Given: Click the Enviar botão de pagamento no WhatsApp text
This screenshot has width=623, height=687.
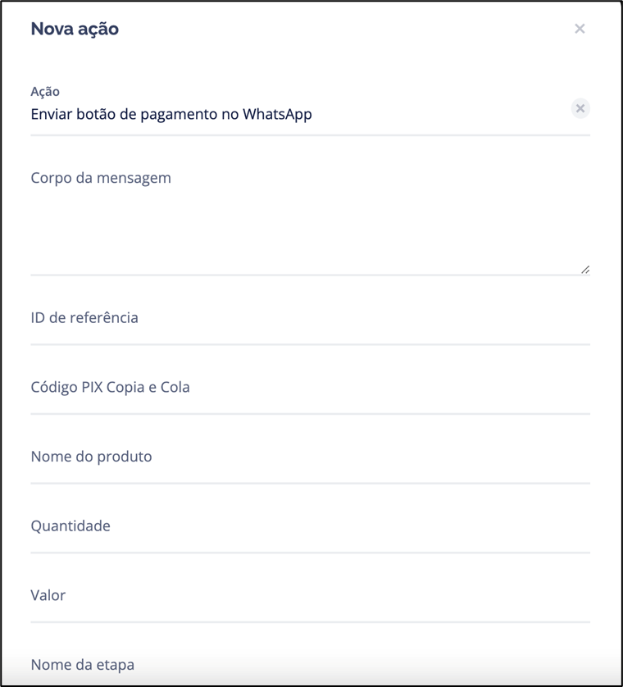Looking at the screenshot, I should point(171,114).
